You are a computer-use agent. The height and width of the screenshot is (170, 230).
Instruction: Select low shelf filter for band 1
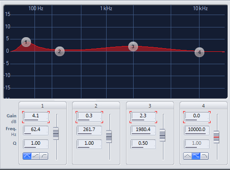pyautogui.click(x=35, y=156)
